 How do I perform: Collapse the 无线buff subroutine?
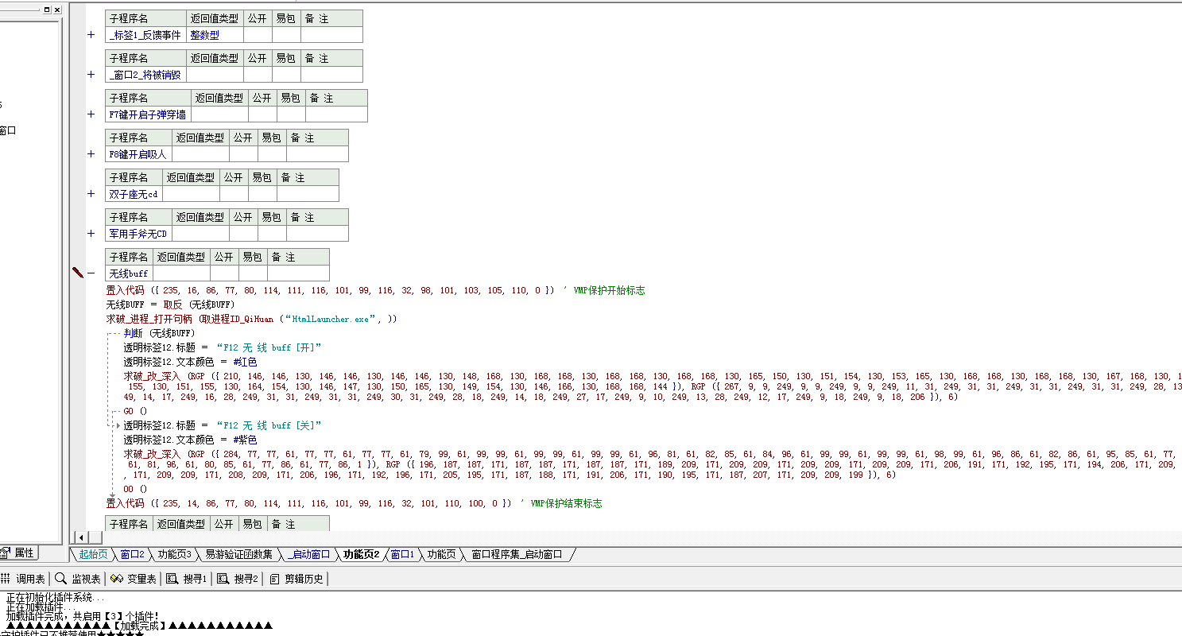(91, 273)
